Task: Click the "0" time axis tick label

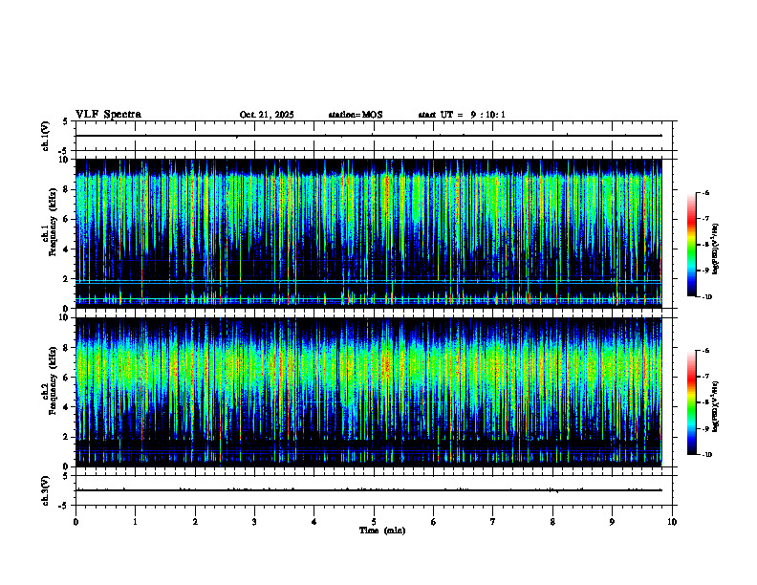Action: 76,522
